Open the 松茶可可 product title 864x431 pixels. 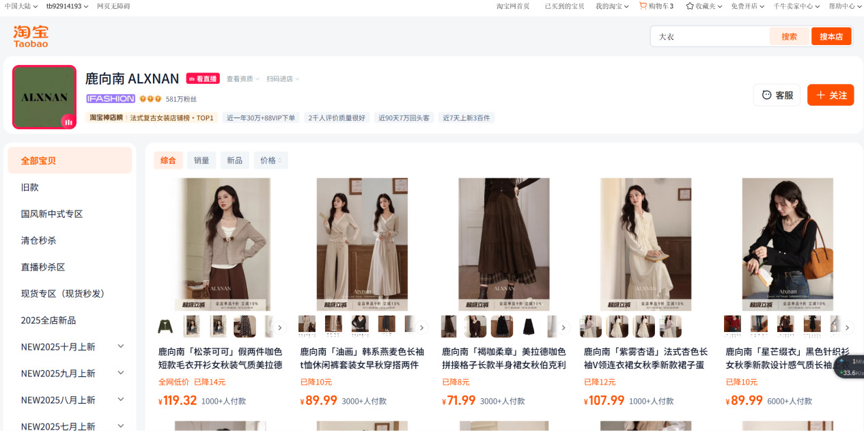pos(221,359)
